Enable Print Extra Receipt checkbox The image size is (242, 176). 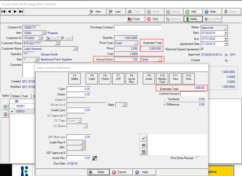[x=198, y=157]
